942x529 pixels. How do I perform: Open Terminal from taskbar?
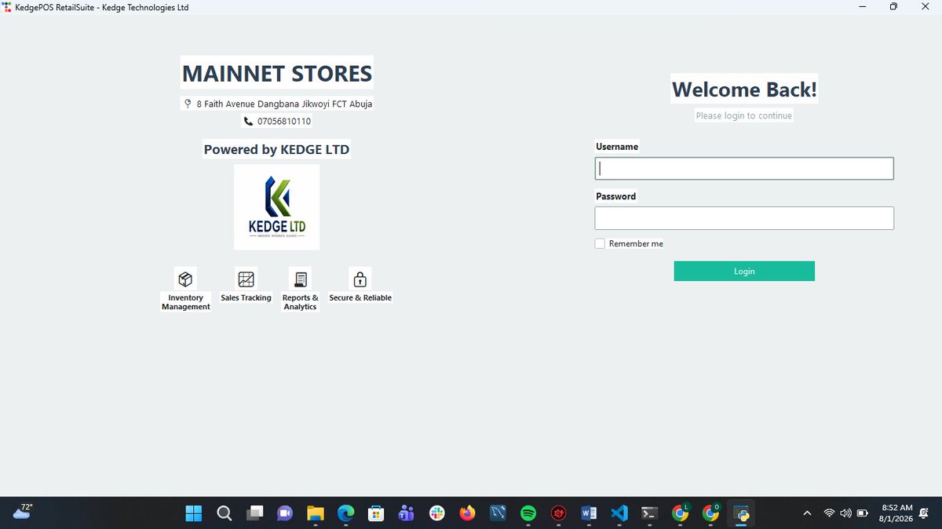click(650, 513)
